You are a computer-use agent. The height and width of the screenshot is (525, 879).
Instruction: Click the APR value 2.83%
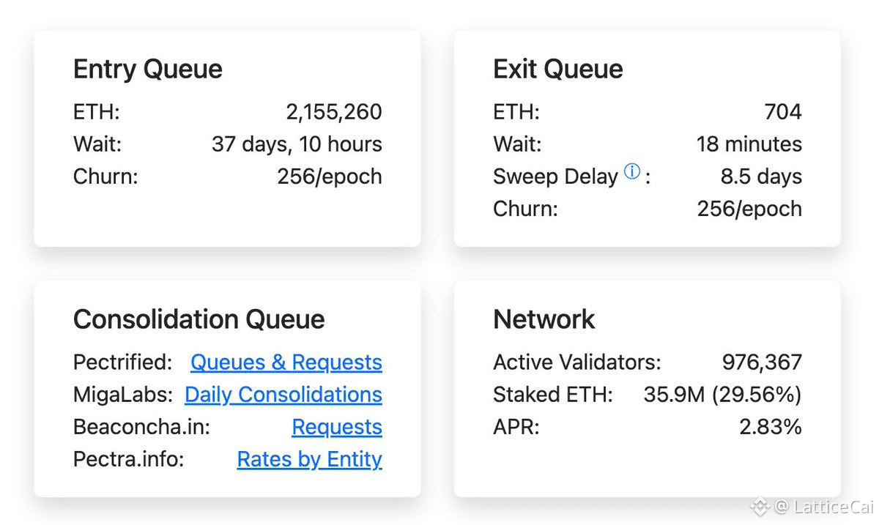click(771, 427)
